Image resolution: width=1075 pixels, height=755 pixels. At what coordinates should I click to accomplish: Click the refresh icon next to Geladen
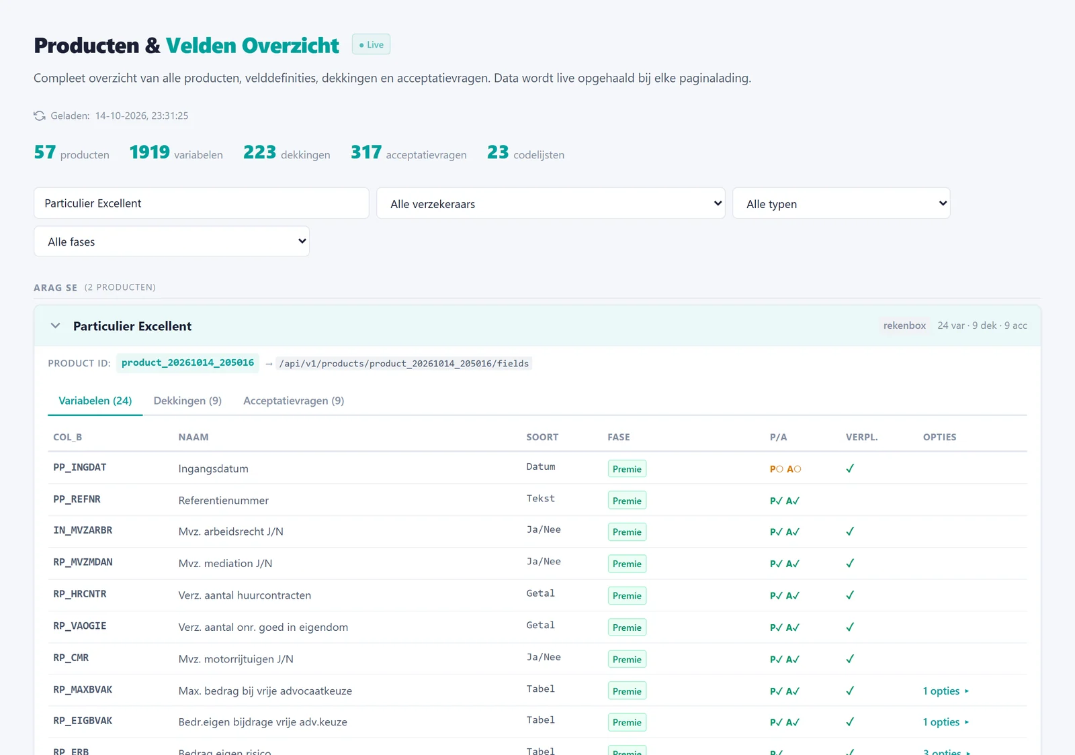point(40,115)
